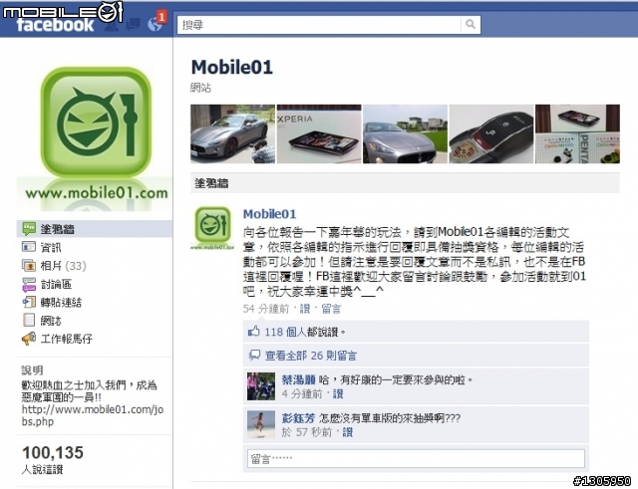Open the XPERIA phone photo thumbnail
638x489 pixels.
(x=319, y=133)
